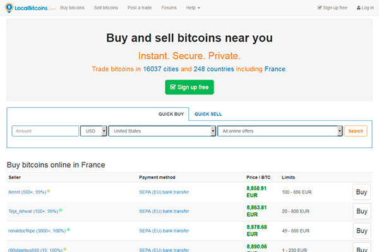Click Buy button for Teja_ishwar offer
The image size is (379, 252).
pos(361,211)
